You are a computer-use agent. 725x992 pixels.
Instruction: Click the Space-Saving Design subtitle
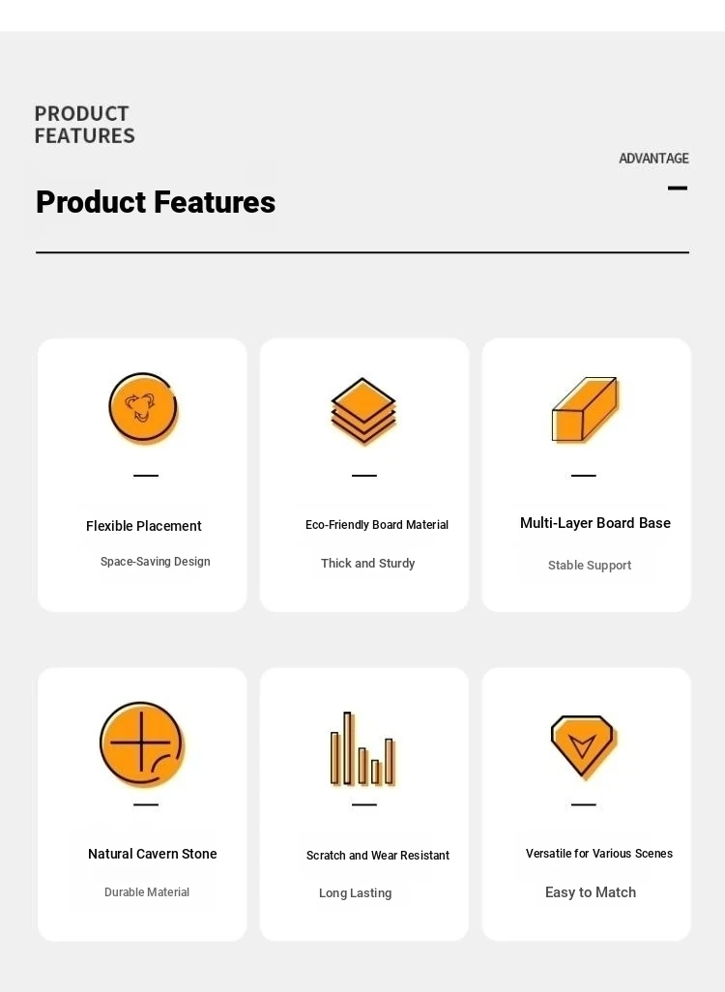pos(155,561)
